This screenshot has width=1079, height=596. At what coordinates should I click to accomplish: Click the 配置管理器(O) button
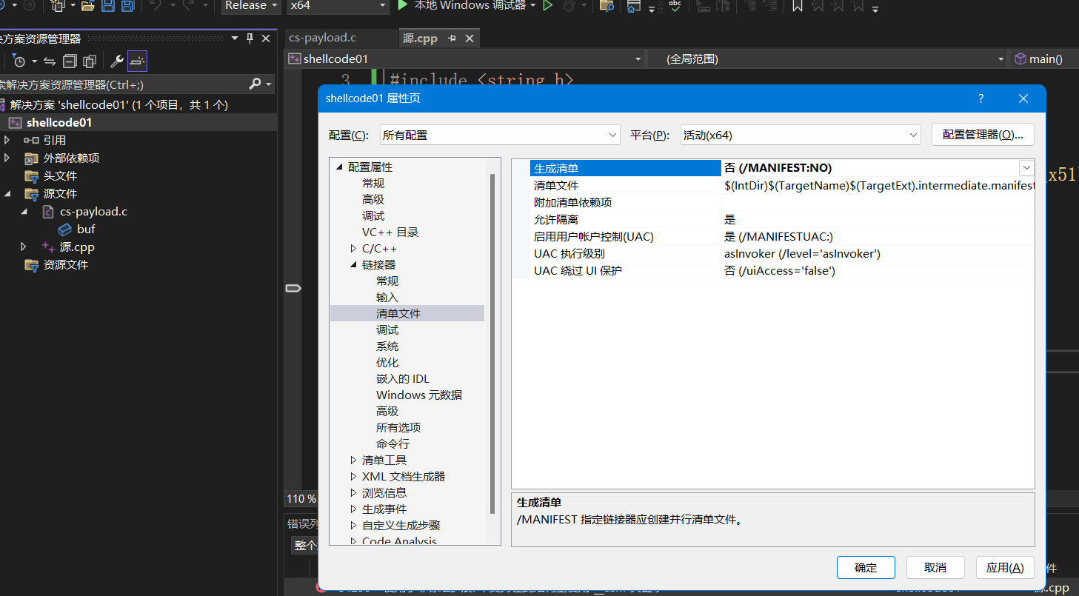pos(983,135)
